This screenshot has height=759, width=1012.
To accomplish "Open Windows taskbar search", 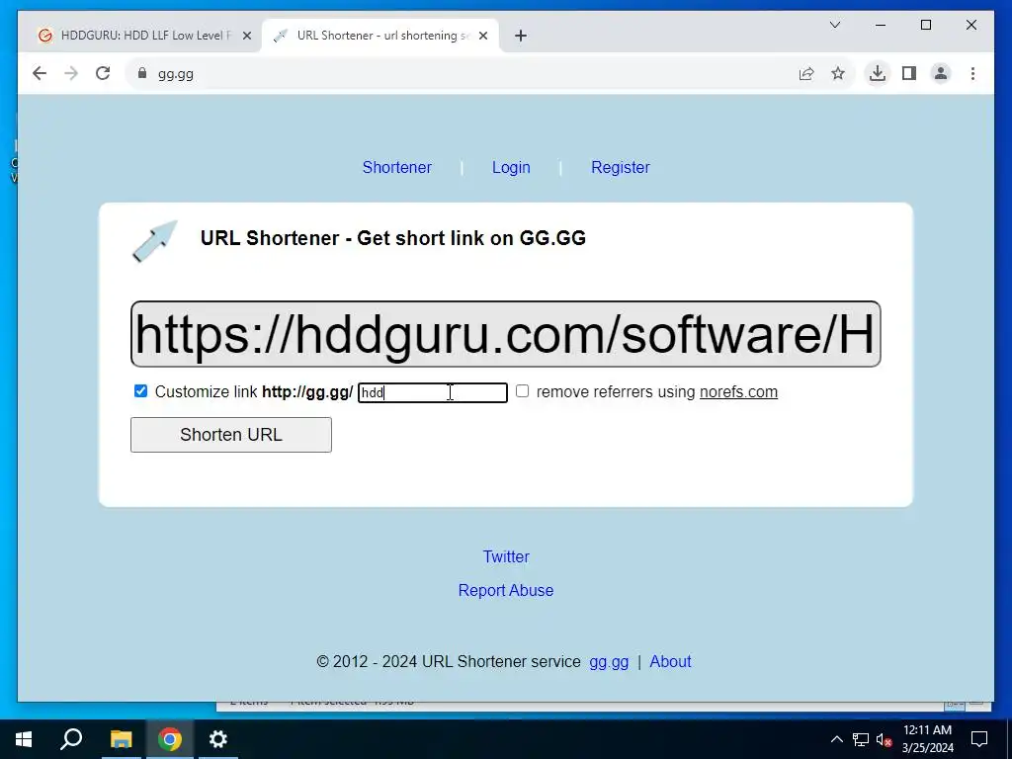I will (x=71, y=739).
